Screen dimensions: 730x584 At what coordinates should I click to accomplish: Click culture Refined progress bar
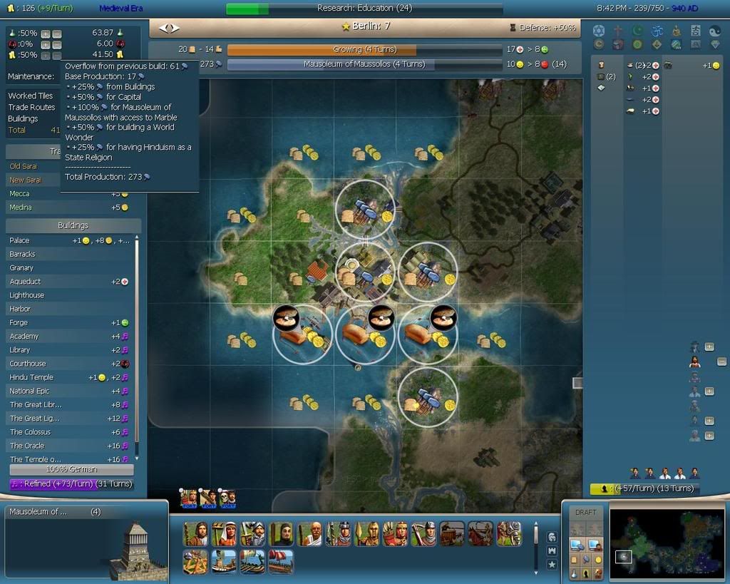pos(72,484)
